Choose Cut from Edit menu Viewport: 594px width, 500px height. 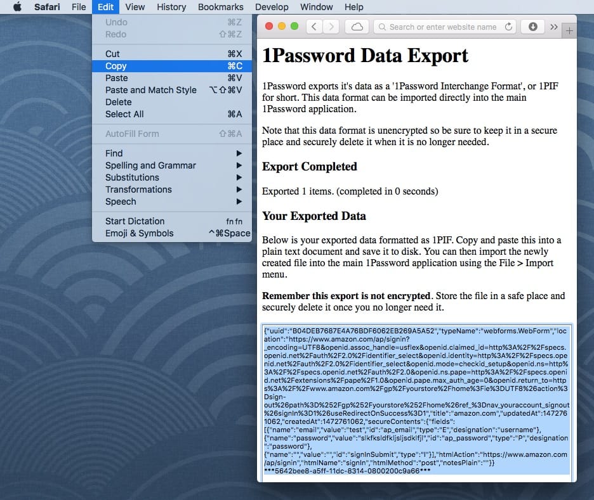(x=172, y=54)
